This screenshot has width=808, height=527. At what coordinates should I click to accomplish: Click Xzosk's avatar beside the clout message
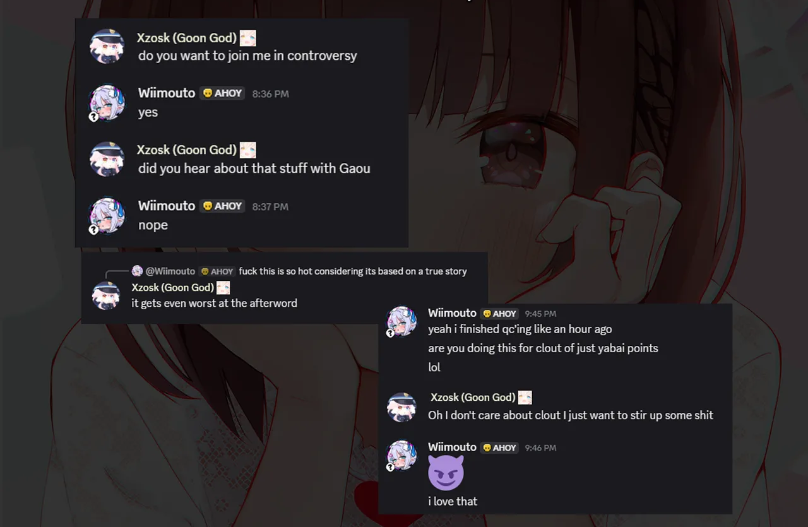coord(401,407)
